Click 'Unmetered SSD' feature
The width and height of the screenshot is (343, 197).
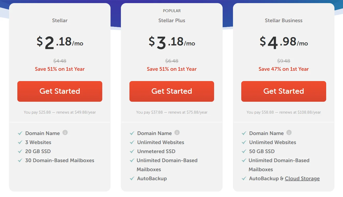click(x=156, y=151)
